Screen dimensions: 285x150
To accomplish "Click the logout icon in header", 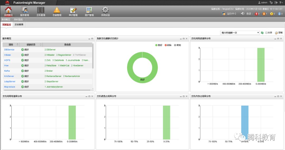I will [276, 3].
